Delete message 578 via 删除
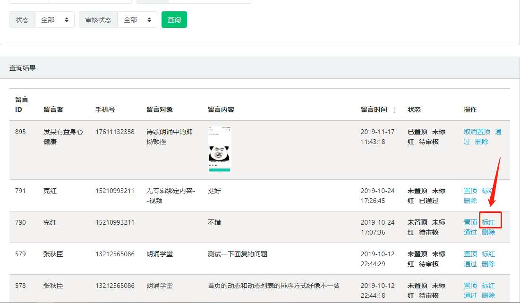This screenshot has height=303, width=520. coord(488,295)
